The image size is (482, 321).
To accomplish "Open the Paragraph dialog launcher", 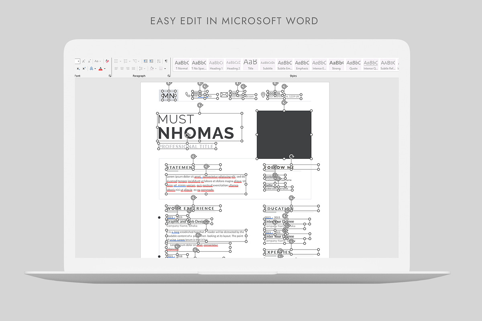I will tap(169, 75).
